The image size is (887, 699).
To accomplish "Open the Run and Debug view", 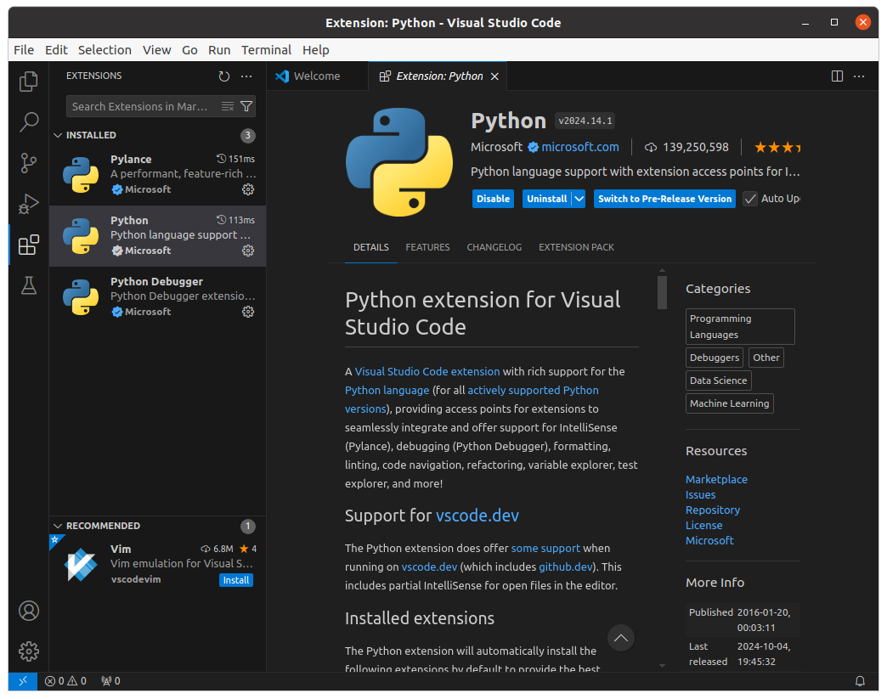I will click(28, 204).
